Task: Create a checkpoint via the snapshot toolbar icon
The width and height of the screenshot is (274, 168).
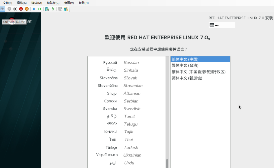Action: click(47, 9)
